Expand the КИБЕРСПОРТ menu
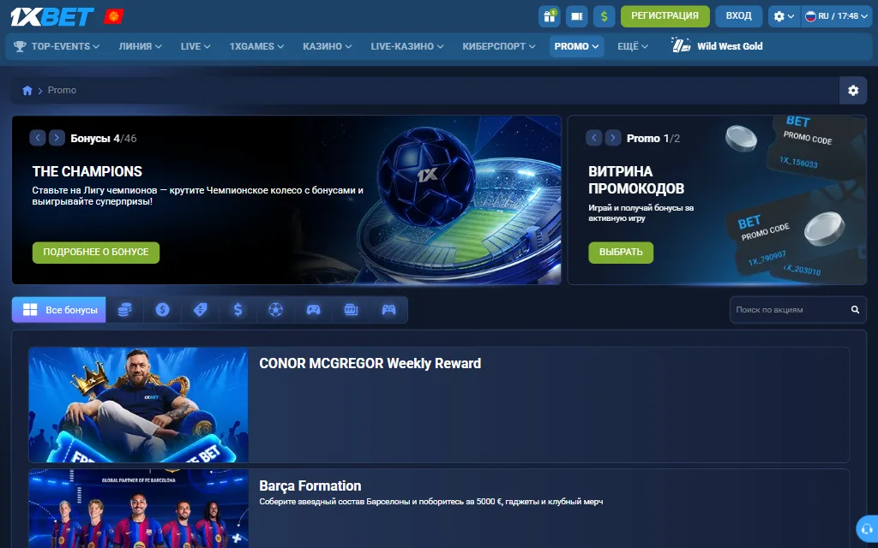 [499, 46]
